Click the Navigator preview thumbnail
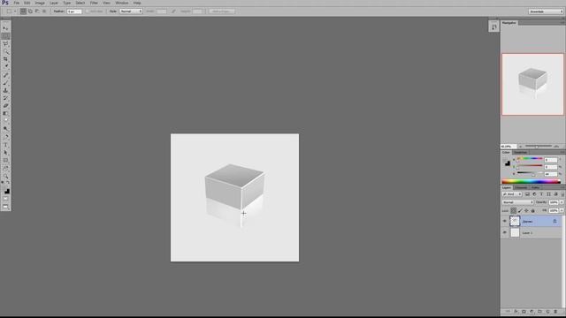This screenshot has height=318, width=566. click(x=532, y=85)
